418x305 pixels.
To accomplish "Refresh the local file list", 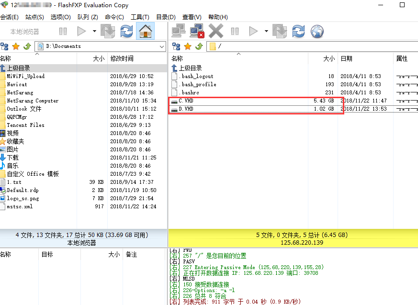I will (126, 31).
